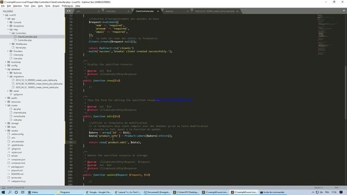The width and height of the screenshot is (347, 195).
Task: Click the tab navigation arrows
Action: (69, 11)
